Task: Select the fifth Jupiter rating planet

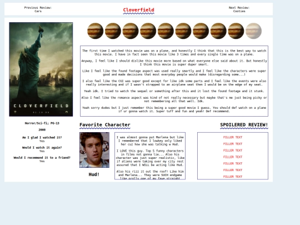Action: [x=166, y=31]
